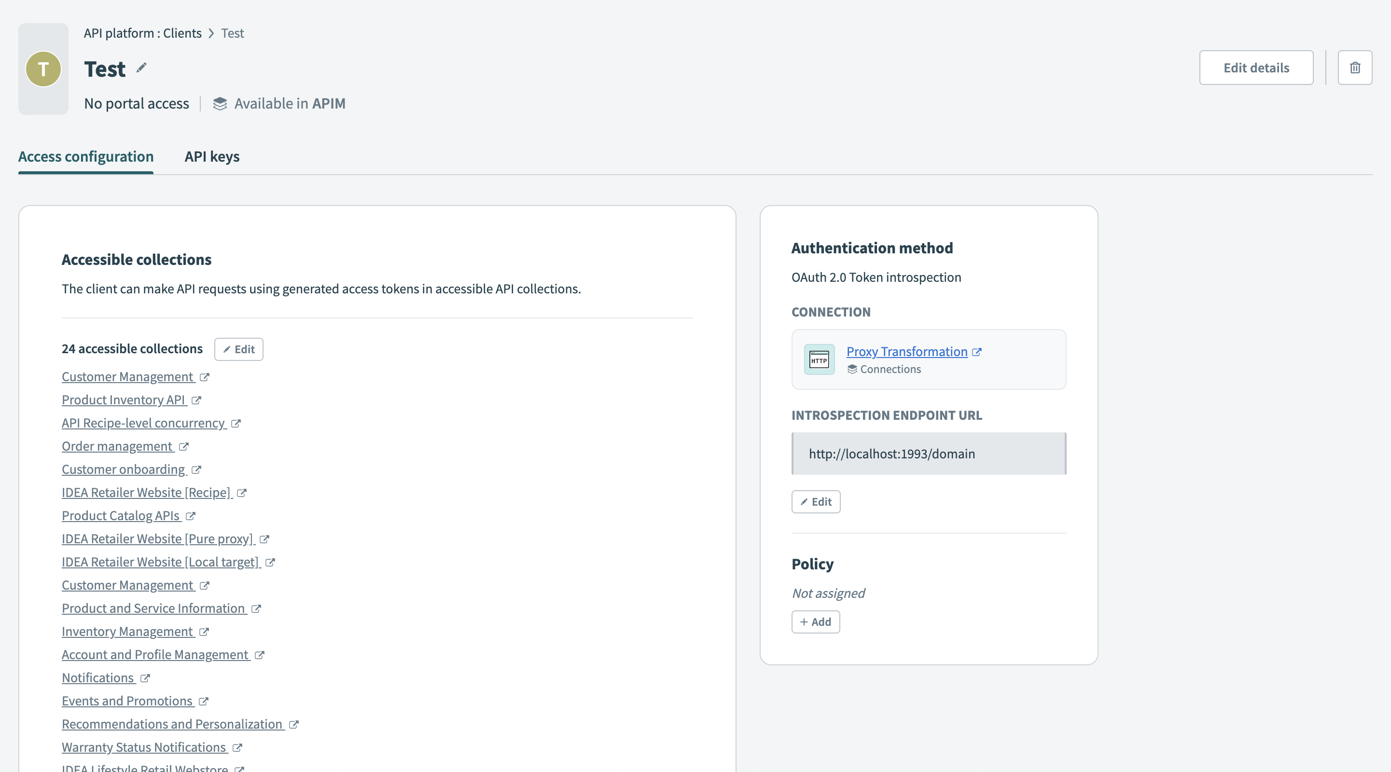Click the HTTP icon in the Connection card
The image size is (1391, 772).
819,358
